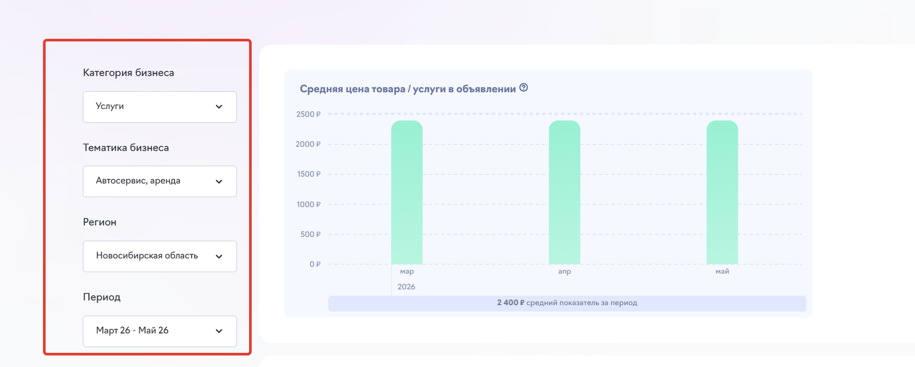Click the Тематика бизнеса label

(x=126, y=148)
